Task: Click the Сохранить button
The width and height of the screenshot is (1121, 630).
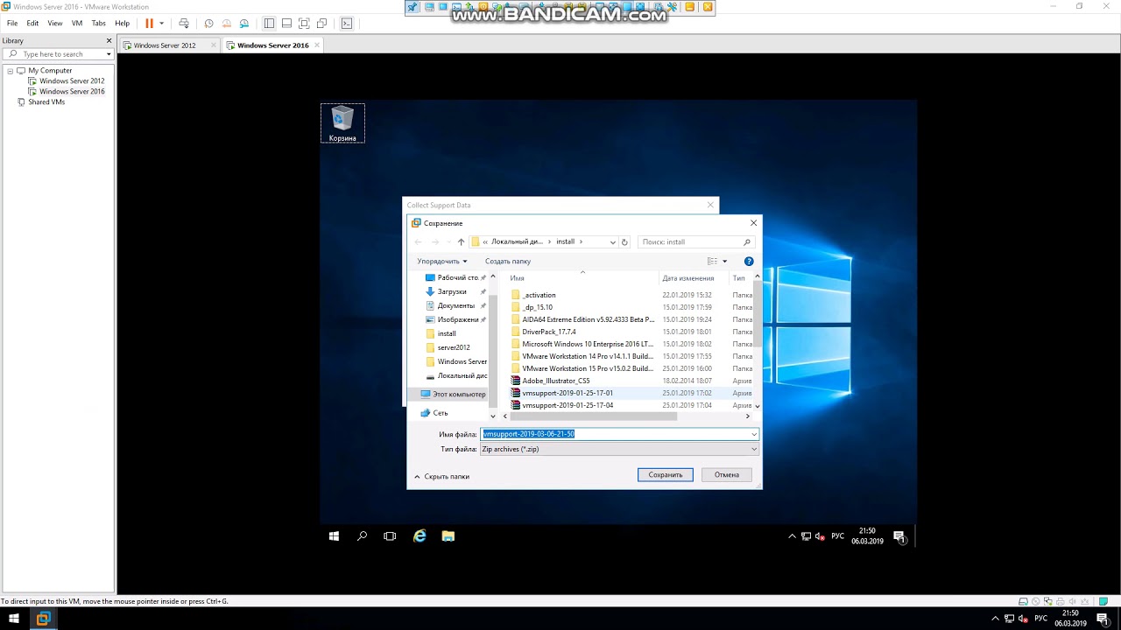Action: (666, 475)
